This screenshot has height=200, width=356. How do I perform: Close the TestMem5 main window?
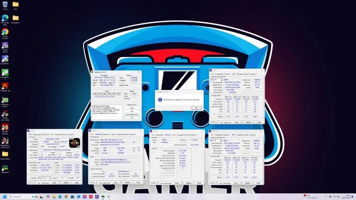coord(139,72)
